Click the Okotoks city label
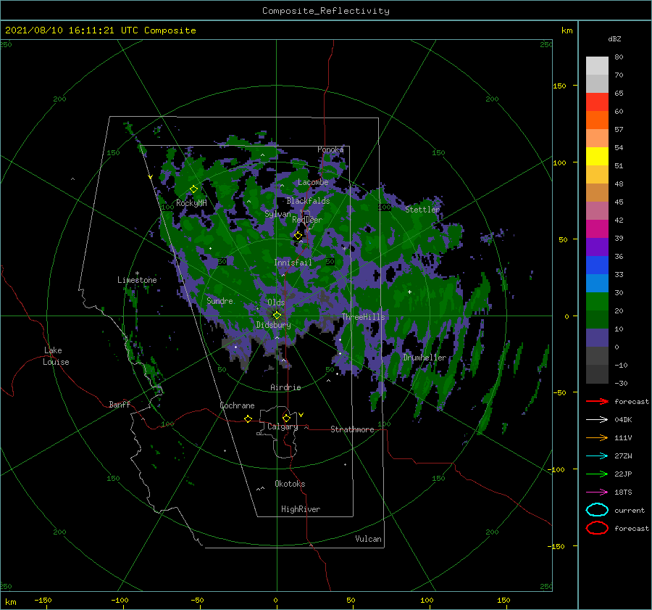 tap(290, 484)
